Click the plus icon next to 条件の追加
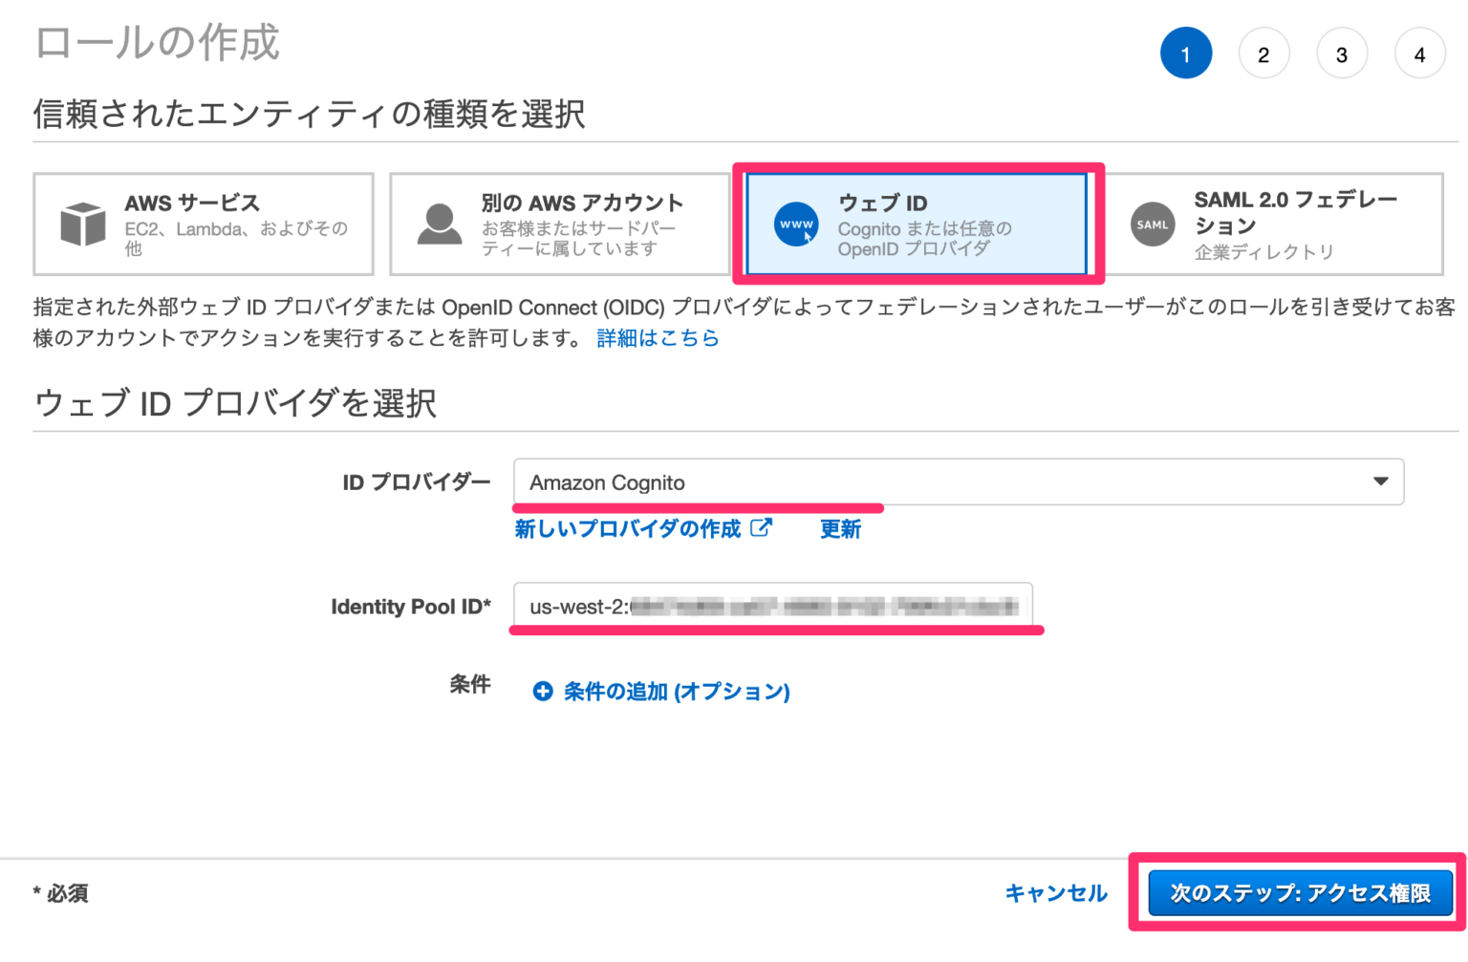This screenshot has width=1468, height=962. pyautogui.click(x=542, y=690)
